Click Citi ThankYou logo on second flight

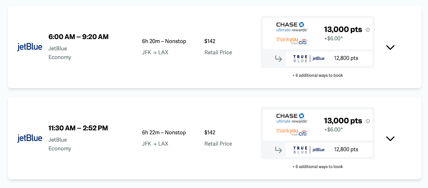point(292,132)
